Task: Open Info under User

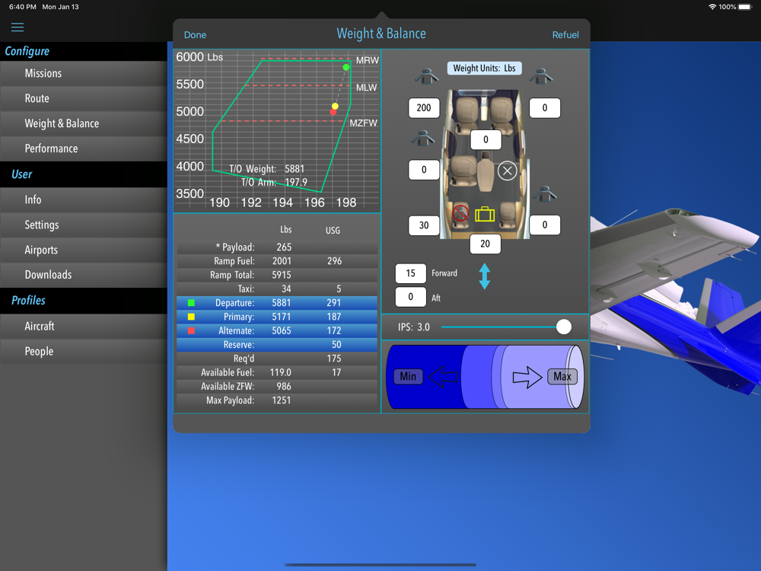Action: 84,199
